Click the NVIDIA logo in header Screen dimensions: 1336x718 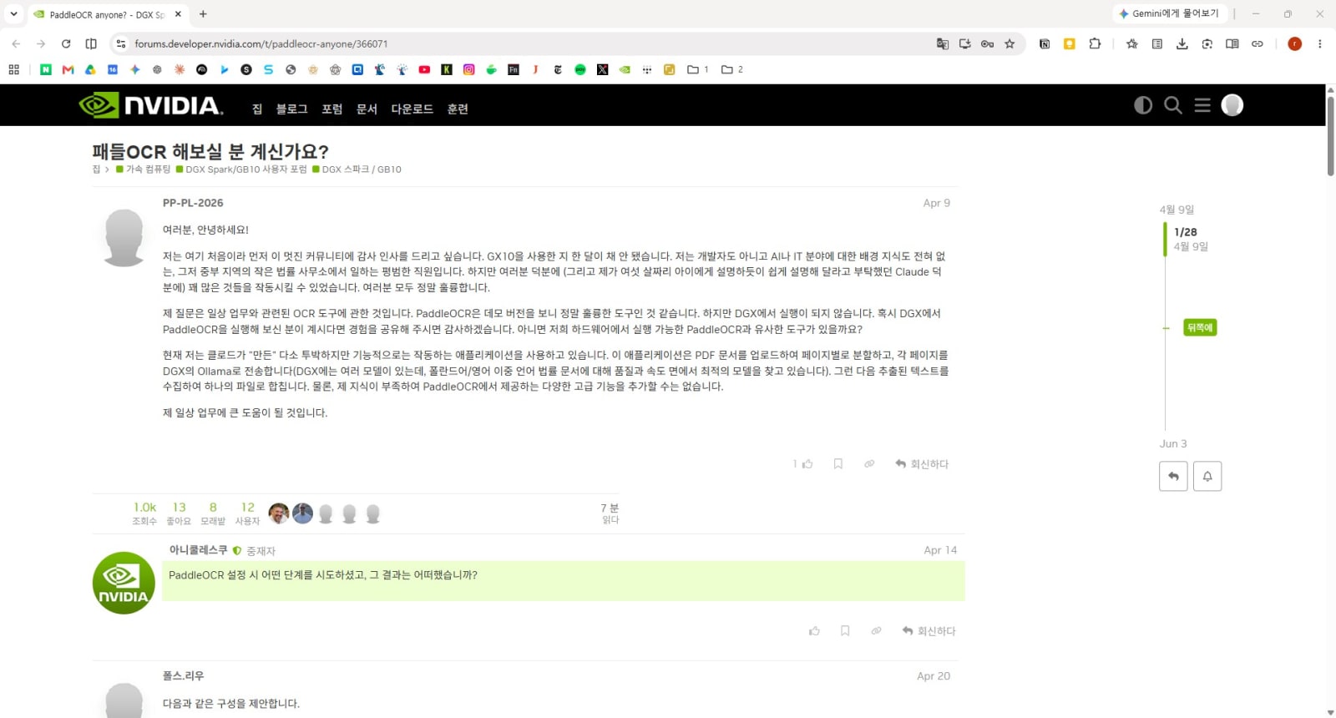[x=150, y=105]
